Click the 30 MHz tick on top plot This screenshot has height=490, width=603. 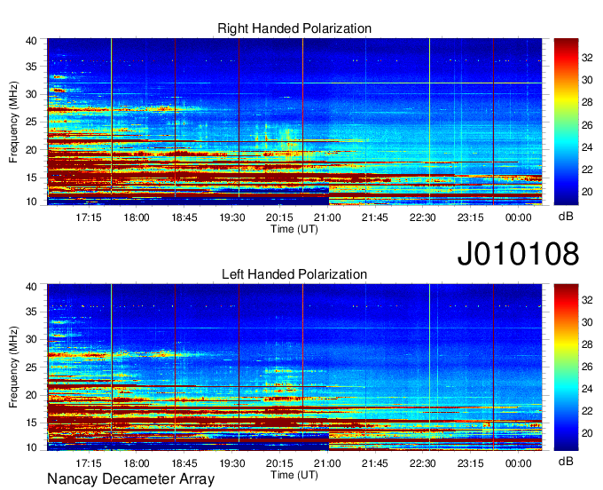pyautogui.click(x=31, y=94)
